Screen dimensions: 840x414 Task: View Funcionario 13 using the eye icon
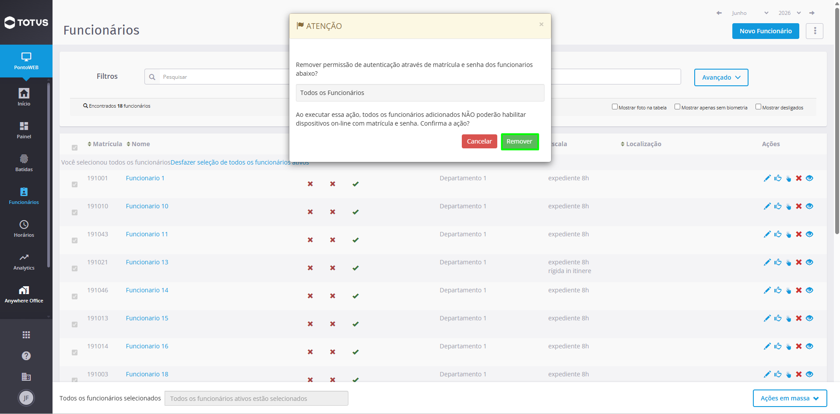click(809, 262)
